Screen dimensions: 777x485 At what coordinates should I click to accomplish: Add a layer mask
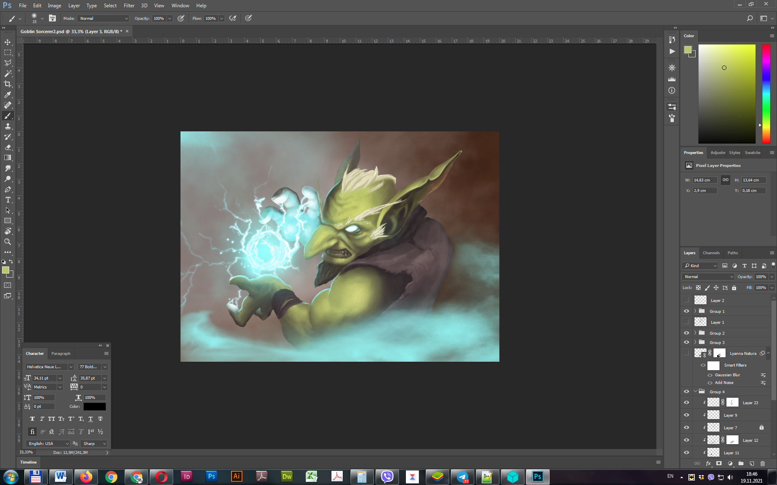tap(719, 464)
